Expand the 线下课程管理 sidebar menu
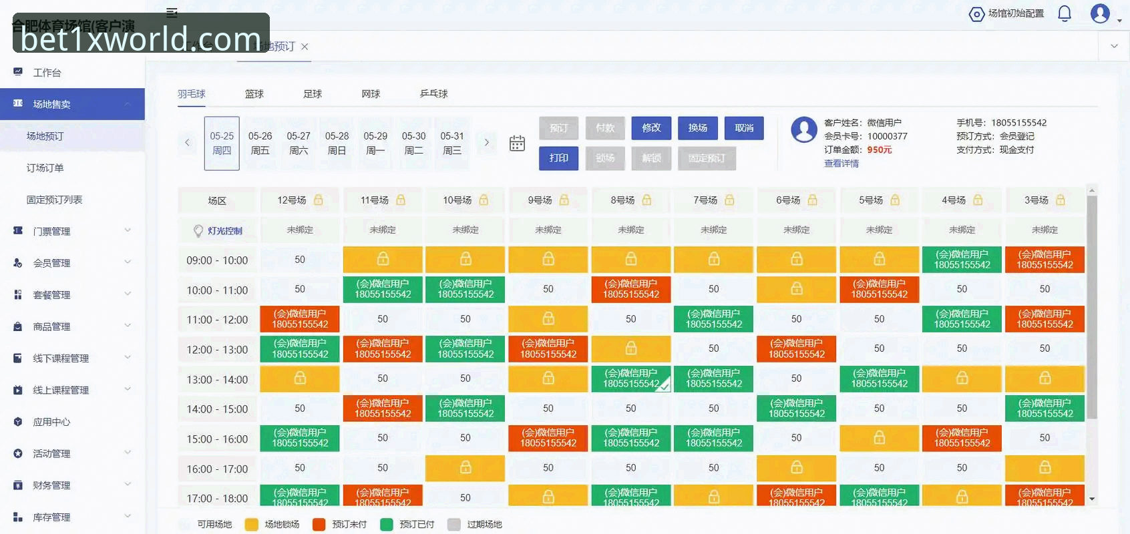Viewport: 1130px width, 534px height. click(x=127, y=358)
